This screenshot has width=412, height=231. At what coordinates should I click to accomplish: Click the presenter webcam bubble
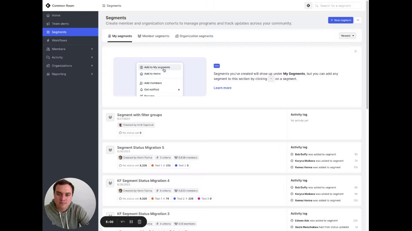point(70,203)
